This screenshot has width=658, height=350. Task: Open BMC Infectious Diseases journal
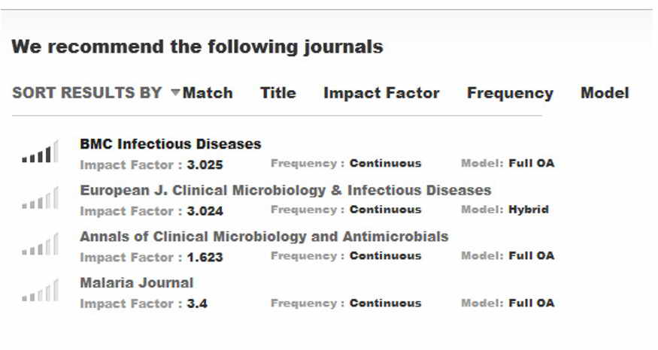pyautogui.click(x=171, y=143)
